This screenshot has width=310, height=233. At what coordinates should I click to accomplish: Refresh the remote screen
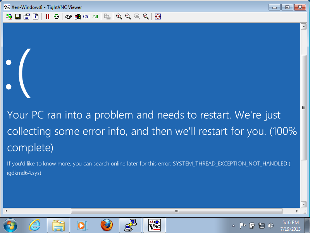(57, 16)
